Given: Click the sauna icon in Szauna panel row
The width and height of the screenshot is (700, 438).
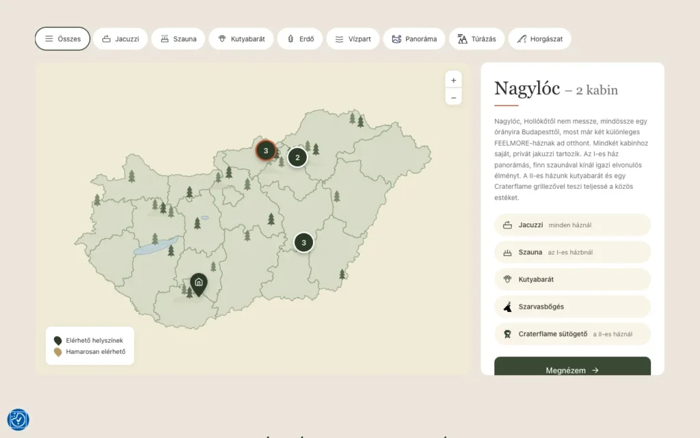Looking at the screenshot, I should click(x=508, y=253).
